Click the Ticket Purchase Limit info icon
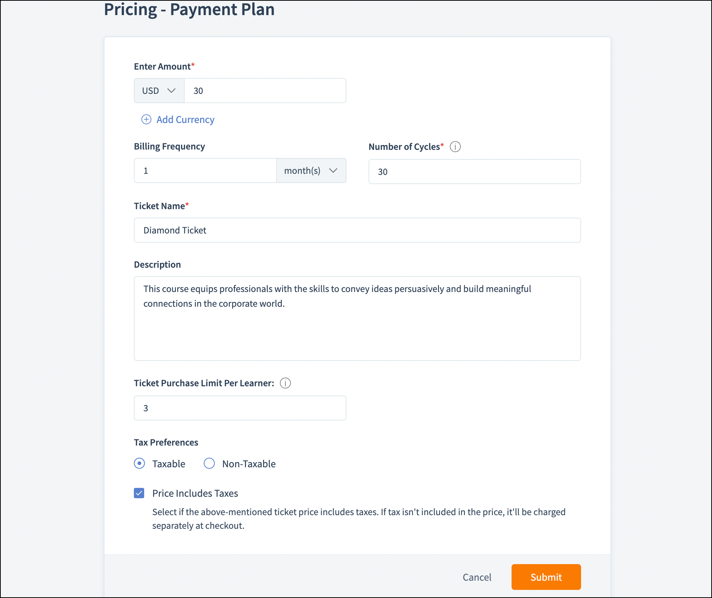This screenshot has height=598, width=712. coord(285,383)
